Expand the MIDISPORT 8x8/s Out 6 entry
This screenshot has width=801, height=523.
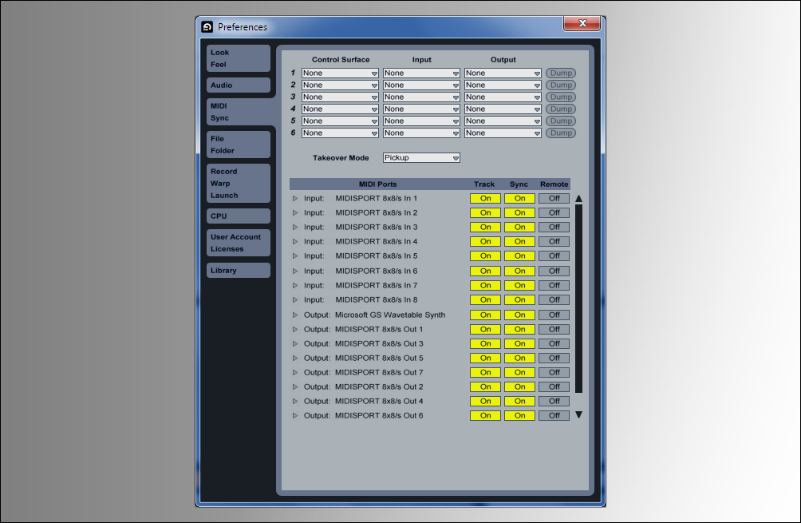click(294, 415)
